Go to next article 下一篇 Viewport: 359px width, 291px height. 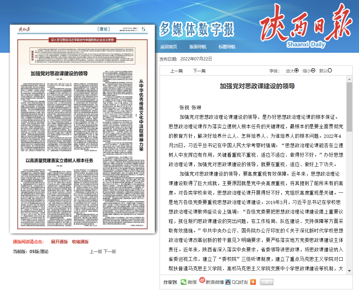click(x=199, y=71)
